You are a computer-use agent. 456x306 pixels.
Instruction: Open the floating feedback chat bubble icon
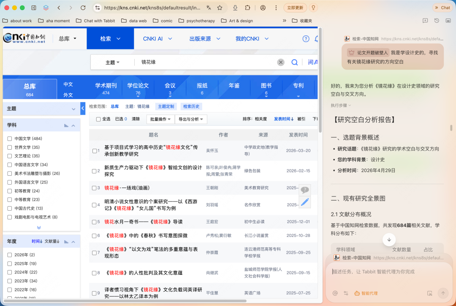coord(305,190)
